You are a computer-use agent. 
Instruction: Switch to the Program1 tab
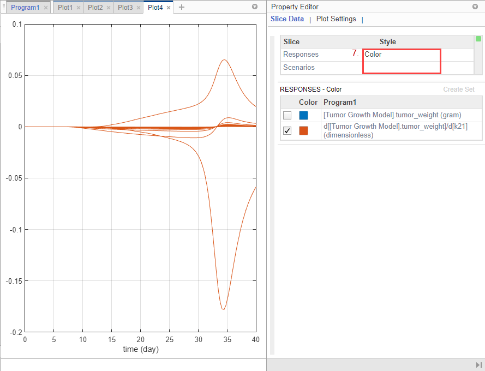click(25, 8)
